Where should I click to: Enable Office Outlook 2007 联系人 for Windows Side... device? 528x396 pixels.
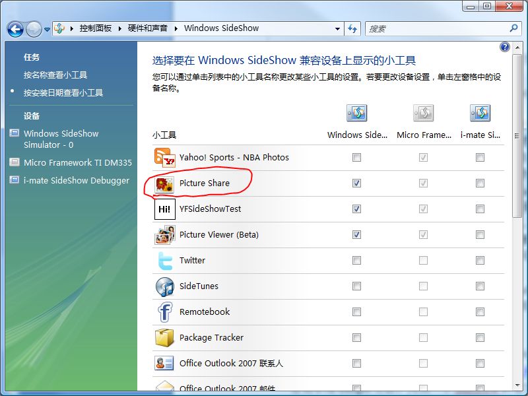356,364
